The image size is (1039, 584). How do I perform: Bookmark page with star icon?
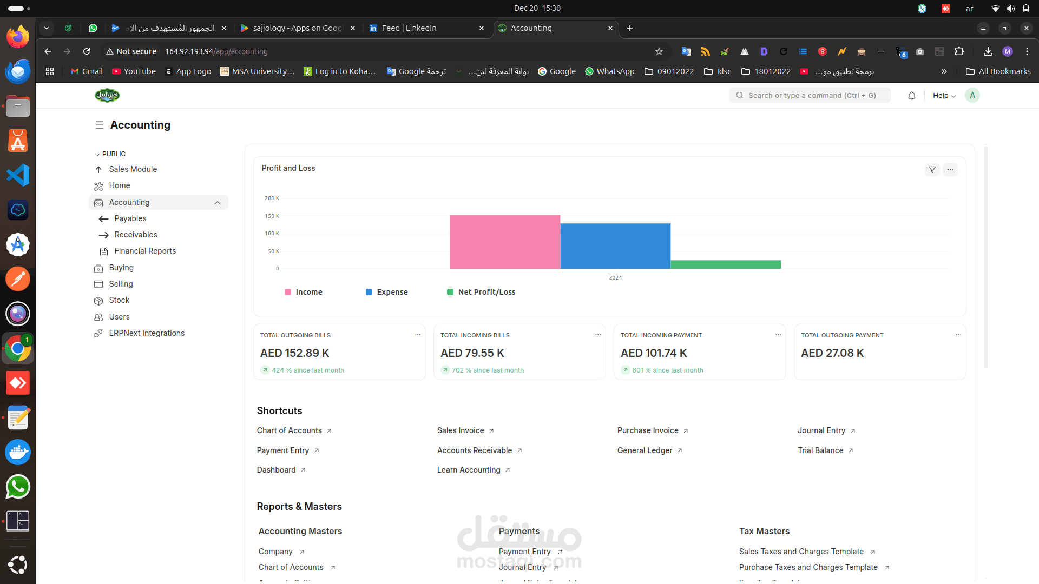659,51
